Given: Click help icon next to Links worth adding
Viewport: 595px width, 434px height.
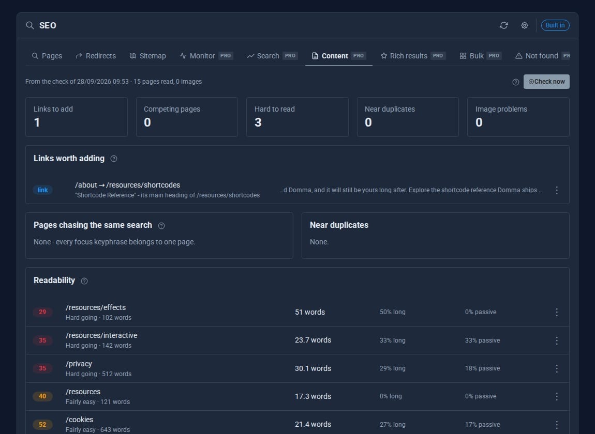Looking at the screenshot, I should point(113,159).
